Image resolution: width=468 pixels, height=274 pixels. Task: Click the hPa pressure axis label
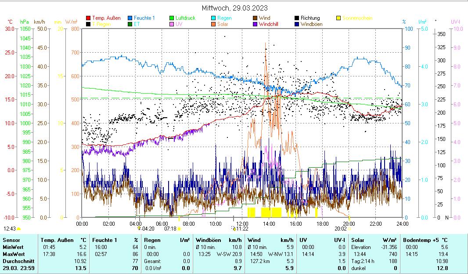coord(24,22)
